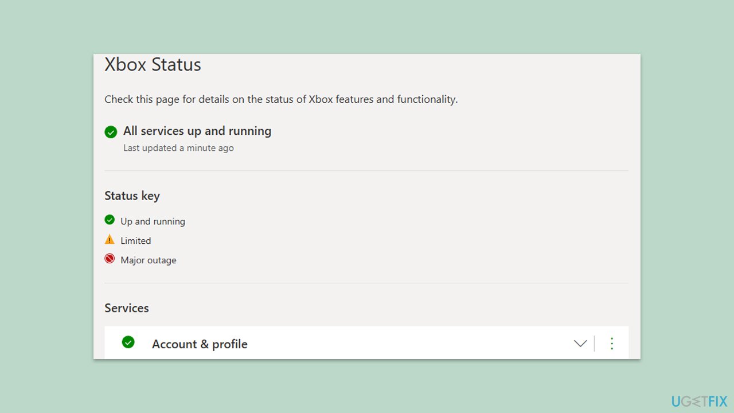Click the Xbox Status page title

(153, 65)
